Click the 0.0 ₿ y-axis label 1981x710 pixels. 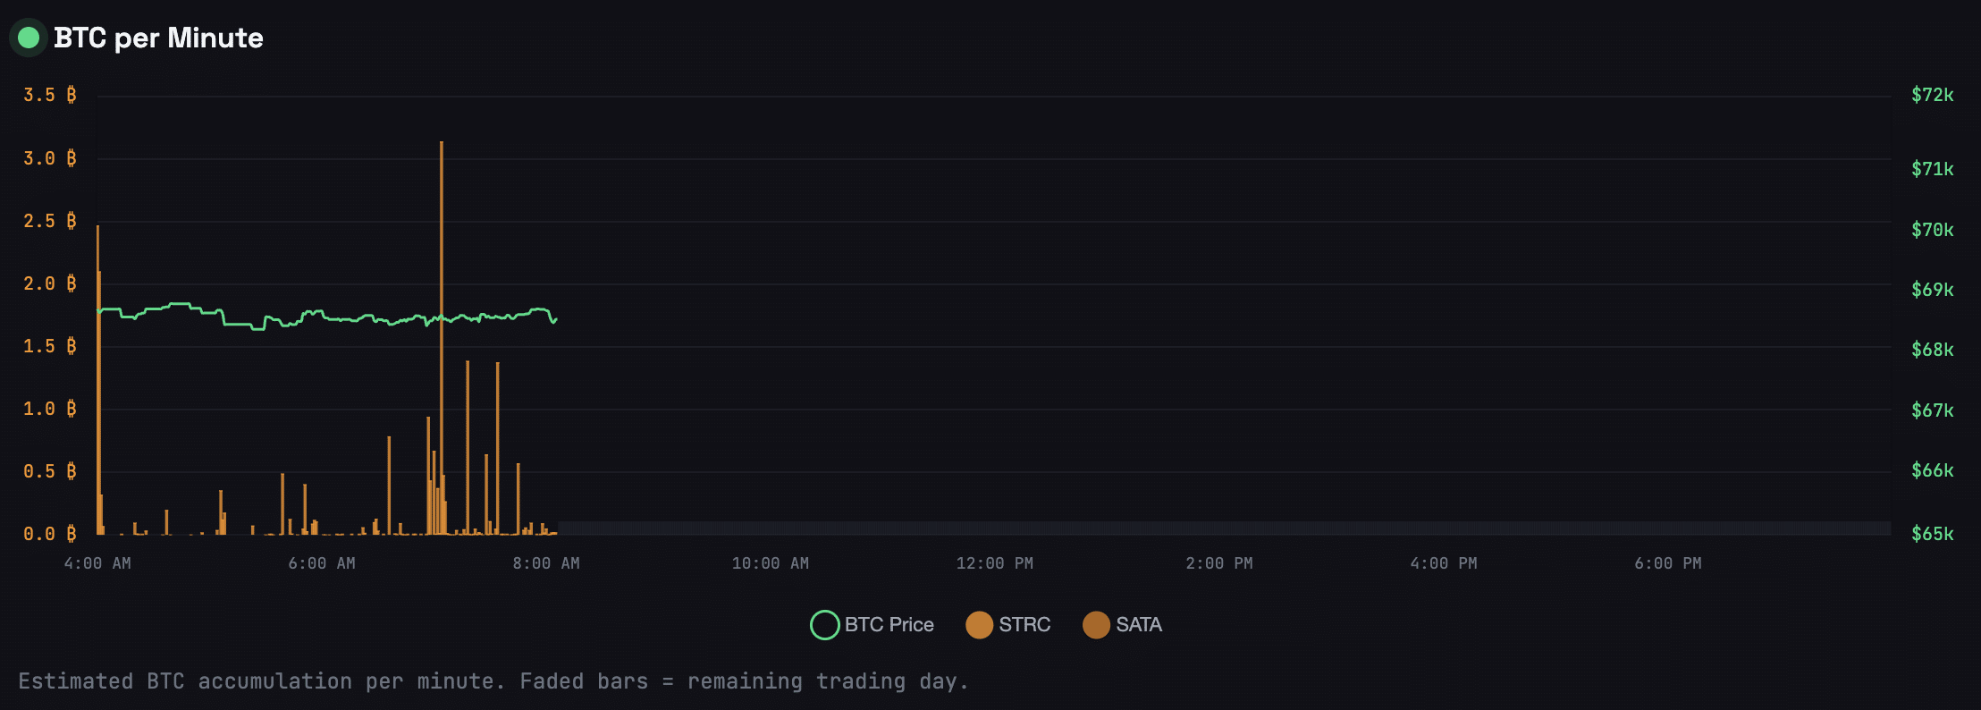click(50, 534)
